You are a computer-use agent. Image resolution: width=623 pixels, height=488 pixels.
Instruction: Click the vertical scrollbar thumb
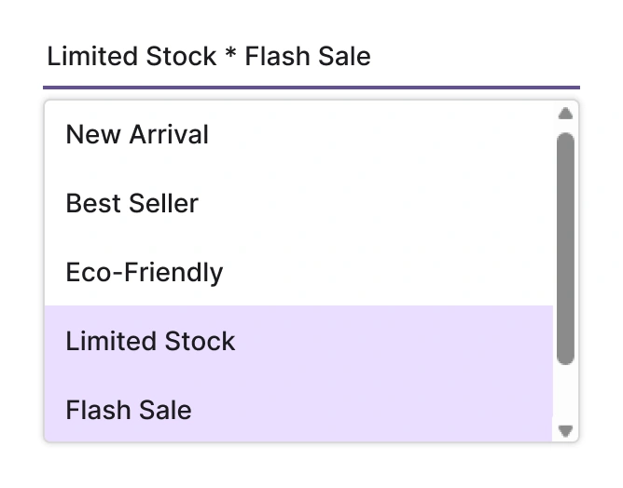(x=564, y=247)
